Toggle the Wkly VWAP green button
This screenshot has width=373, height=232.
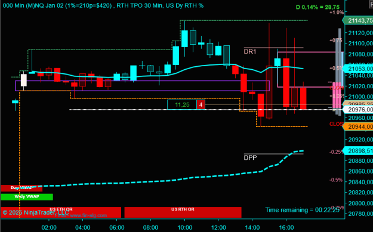[27, 197]
